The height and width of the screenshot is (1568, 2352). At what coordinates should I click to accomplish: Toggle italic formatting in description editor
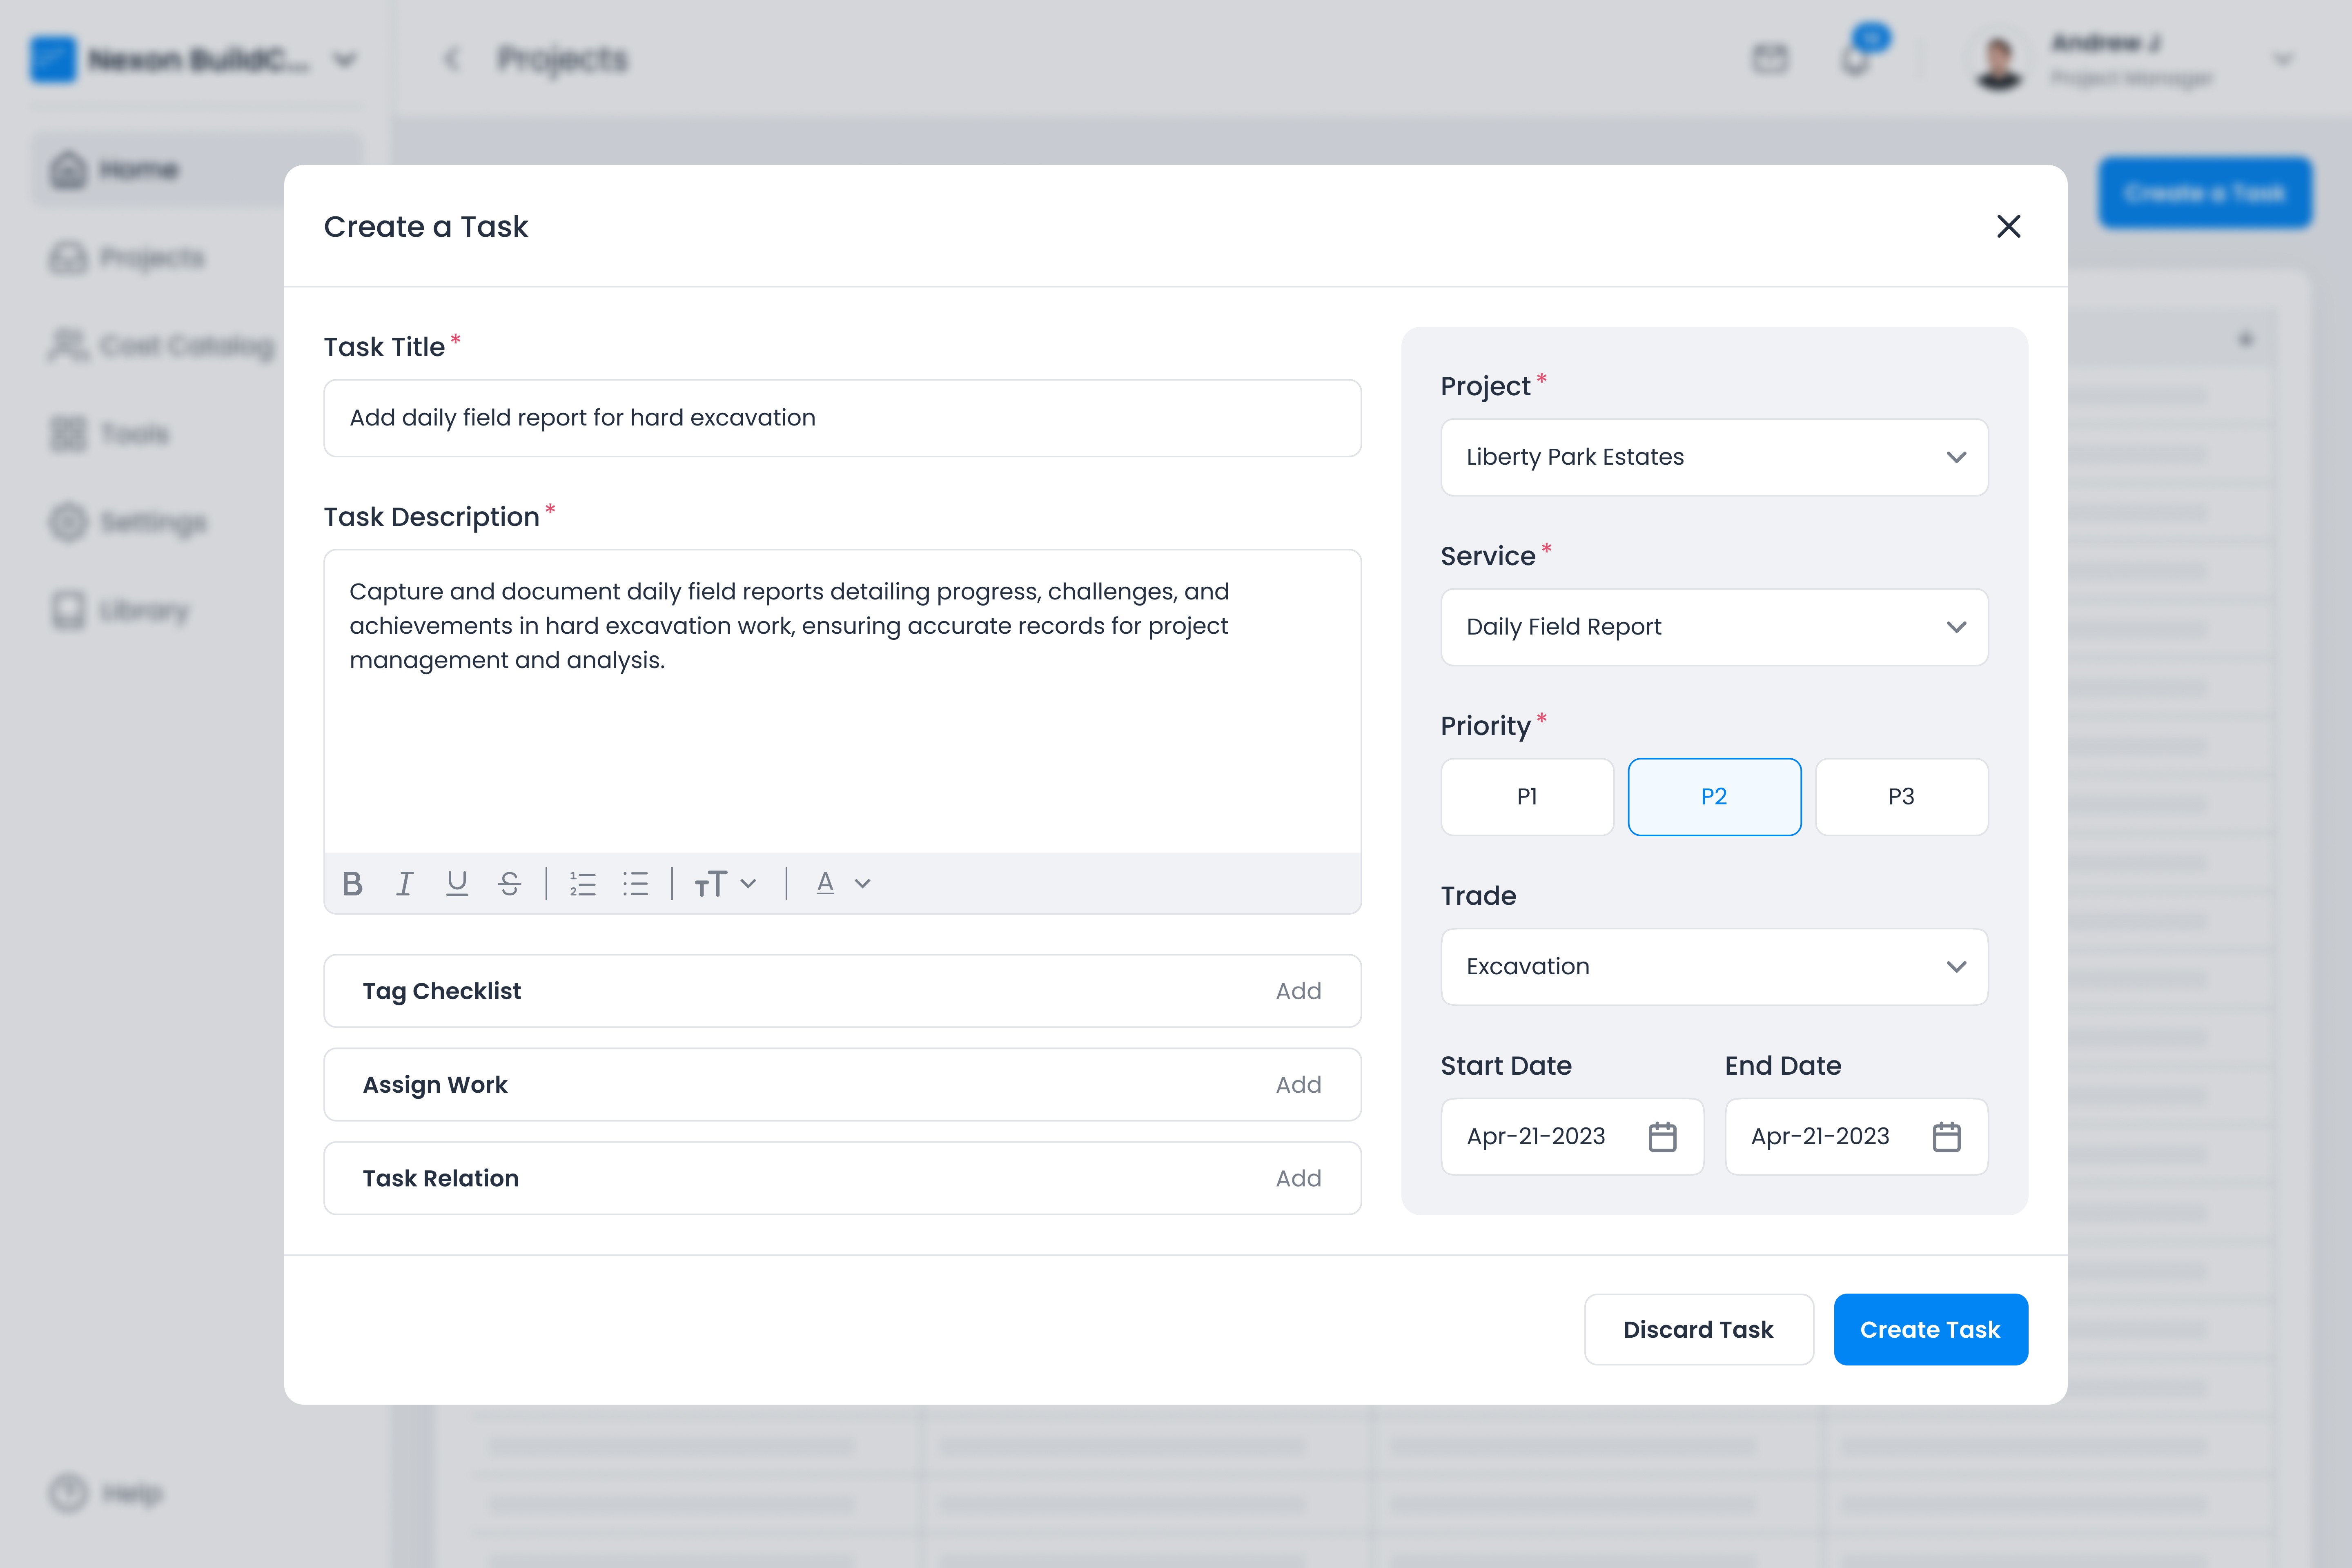click(405, 884)
